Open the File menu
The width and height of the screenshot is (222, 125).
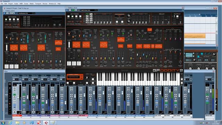click(2, 4)
